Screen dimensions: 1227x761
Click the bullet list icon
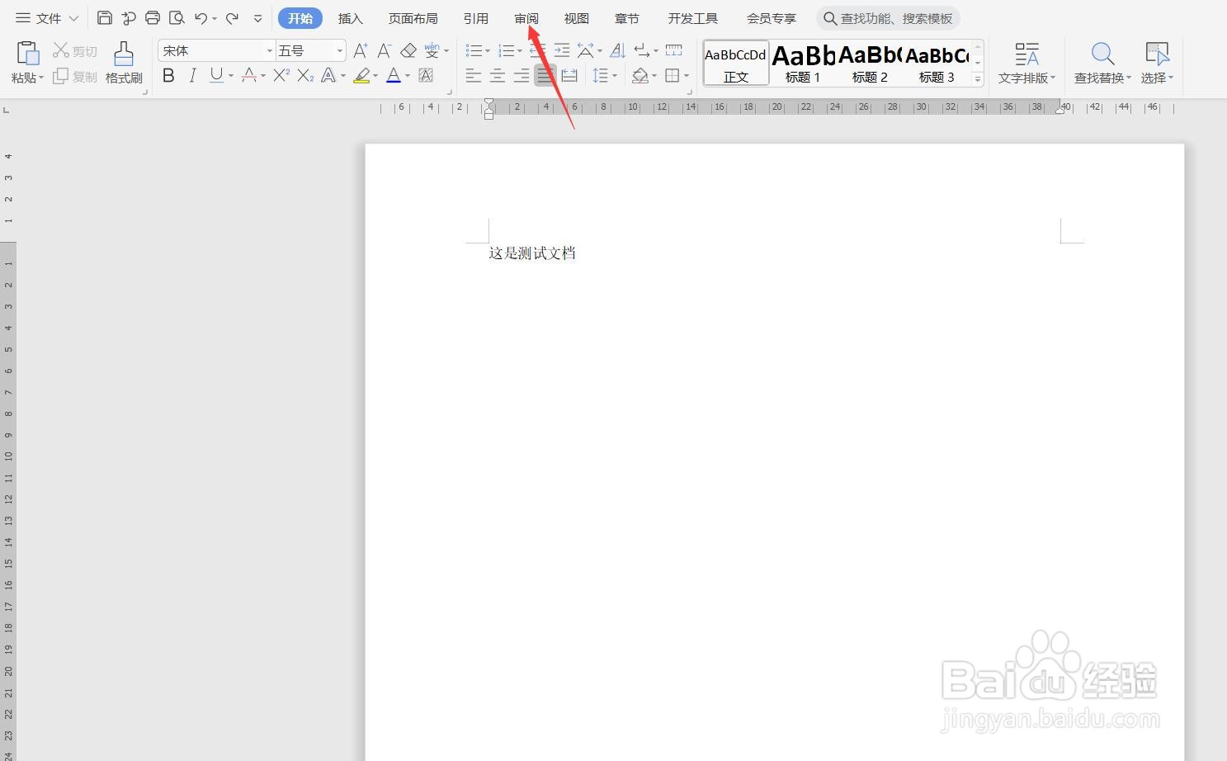point(474,50)
